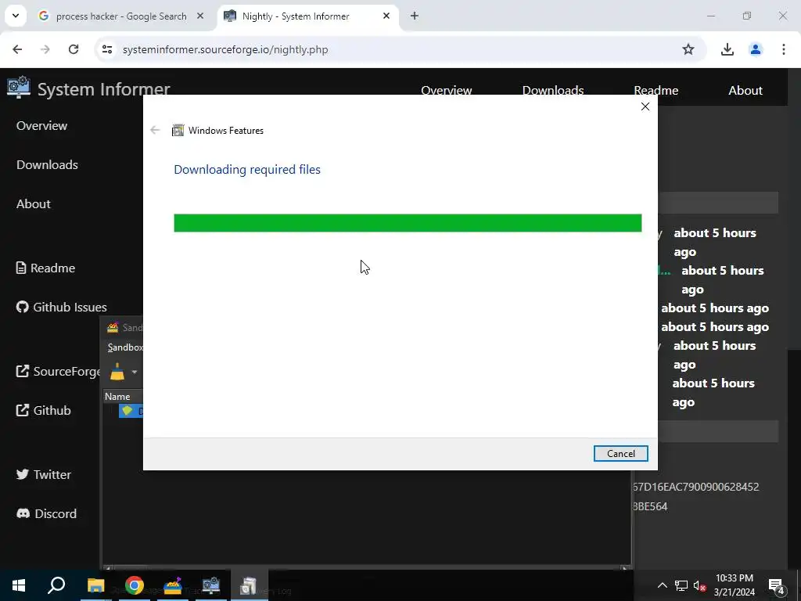Screen dimensions: 801x601
Task: Open the taskbar clock and date
Action: [735, 585]
